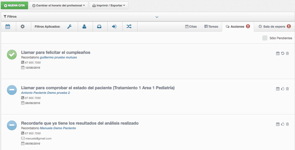Click thumbs-up icon for análisis reminder
This screenshot has width=295, height=150.
pyautogui.click(x=283, y=124)
